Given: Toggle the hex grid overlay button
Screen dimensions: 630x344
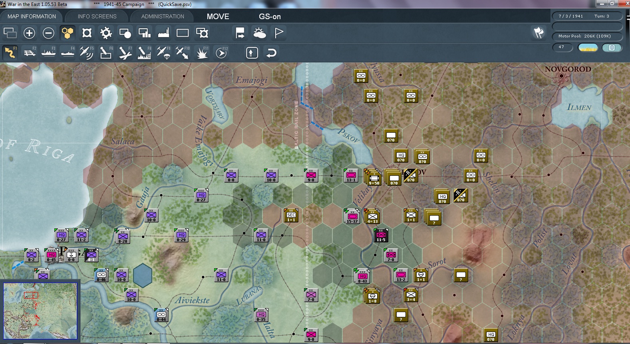Looking at the screenshot, I should [68, 33].
